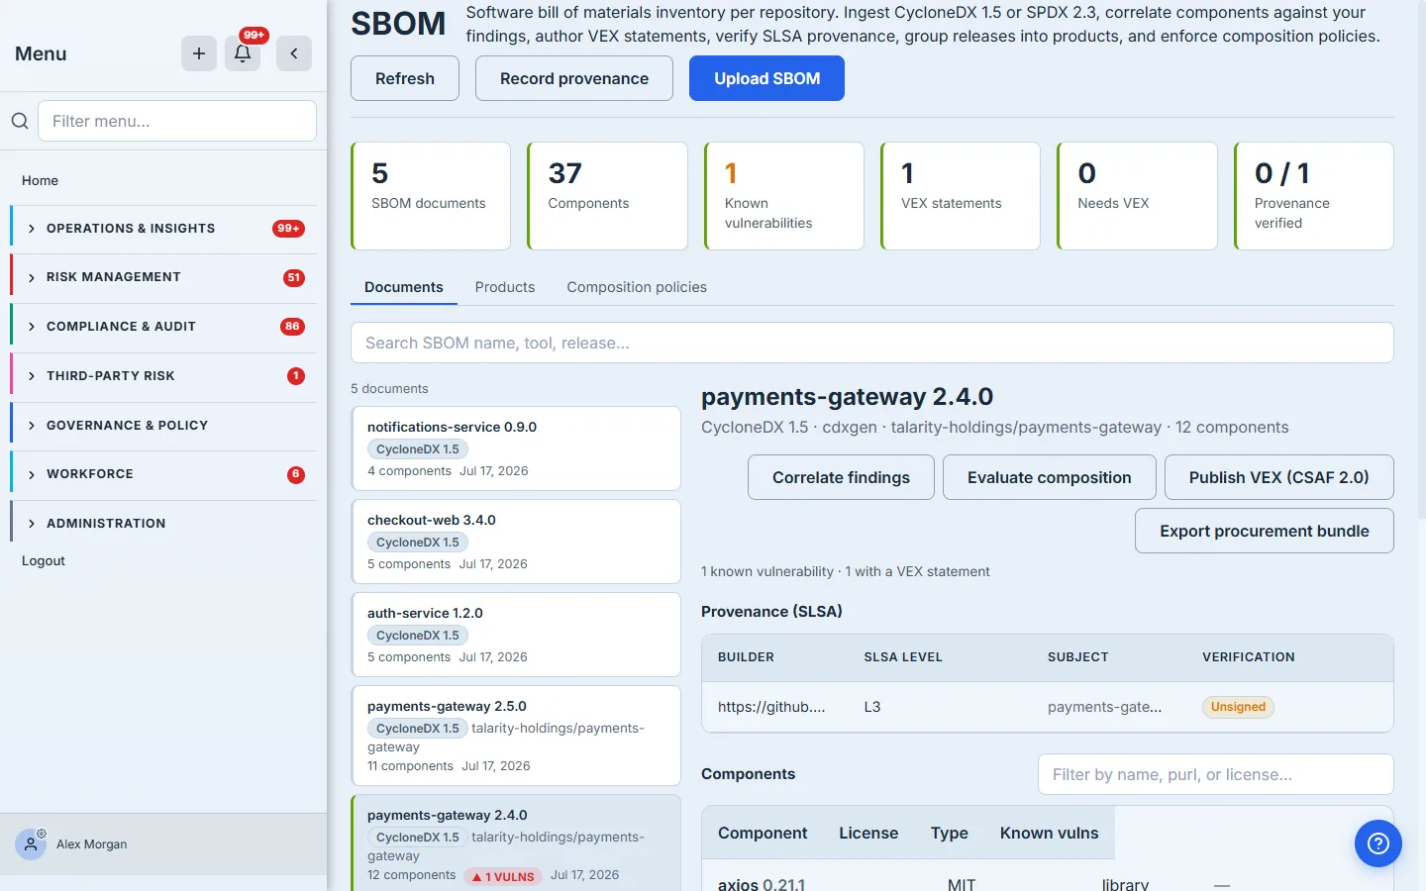The height and width of the screenshot is (891, 1426).
Task: Expand Compliance & Audit section
Action: [x=163, y=327]
